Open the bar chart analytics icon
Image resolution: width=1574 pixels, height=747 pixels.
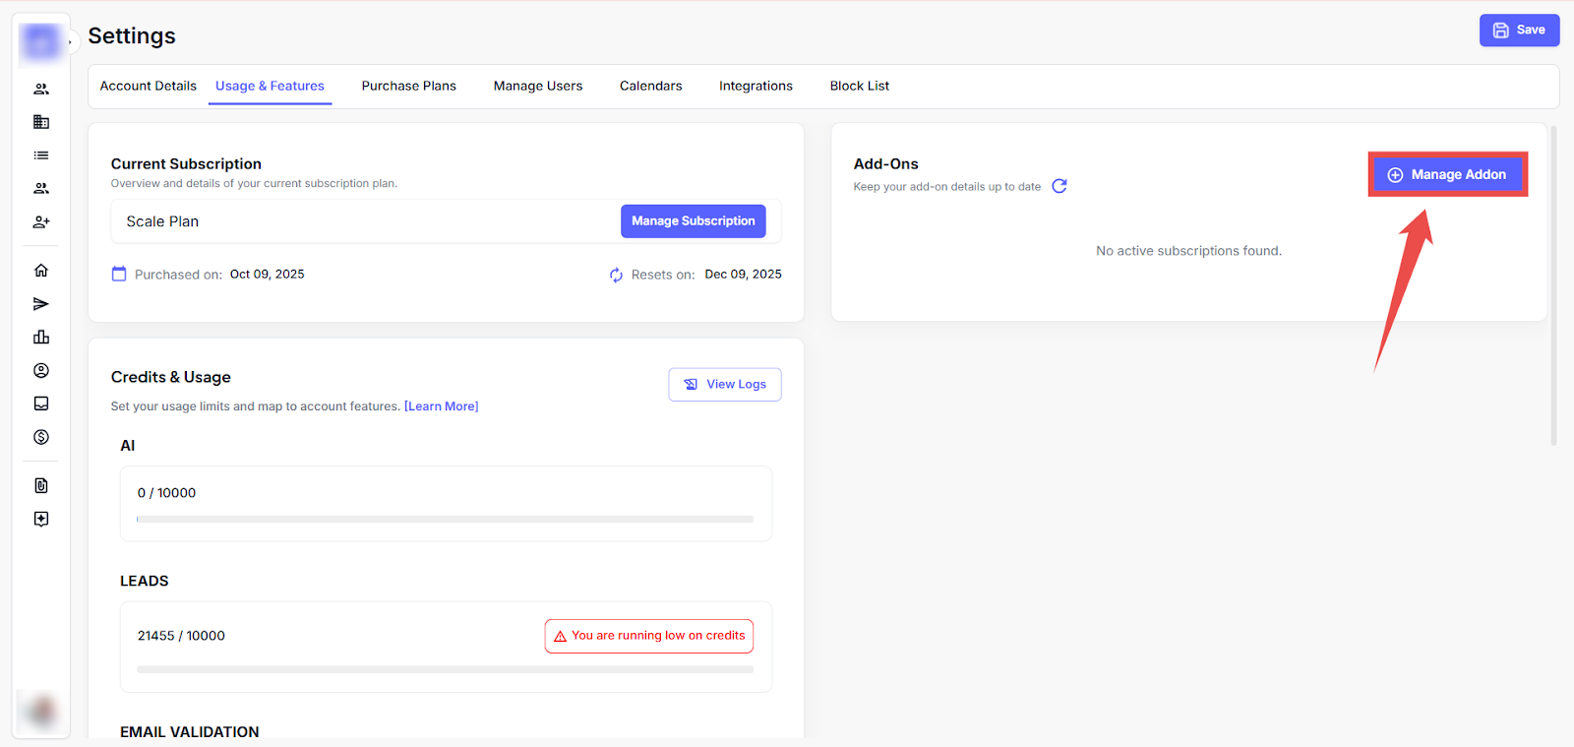(x=41, y=338)
